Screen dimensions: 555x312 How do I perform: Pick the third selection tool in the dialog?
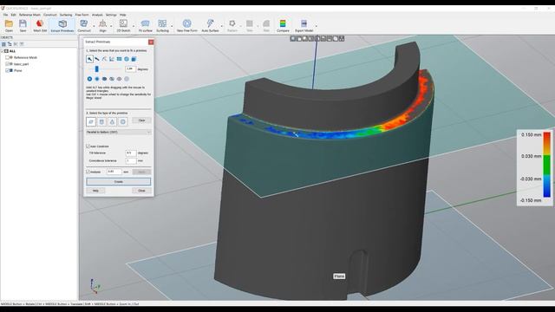point(104,59)
